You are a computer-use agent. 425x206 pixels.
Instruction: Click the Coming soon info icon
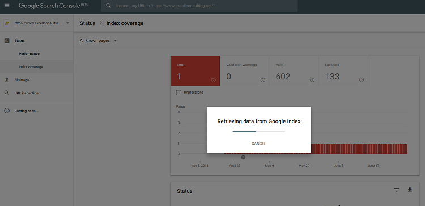[7, 111]
